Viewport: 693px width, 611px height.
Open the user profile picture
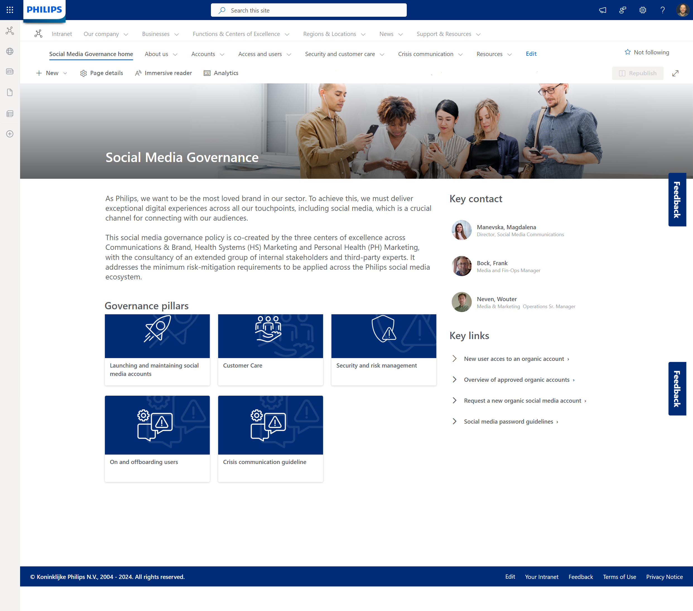682,10
